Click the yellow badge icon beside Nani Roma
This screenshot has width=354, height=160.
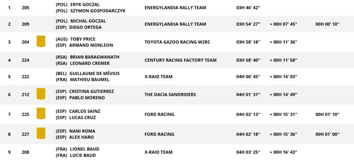(x=41, y=134)
